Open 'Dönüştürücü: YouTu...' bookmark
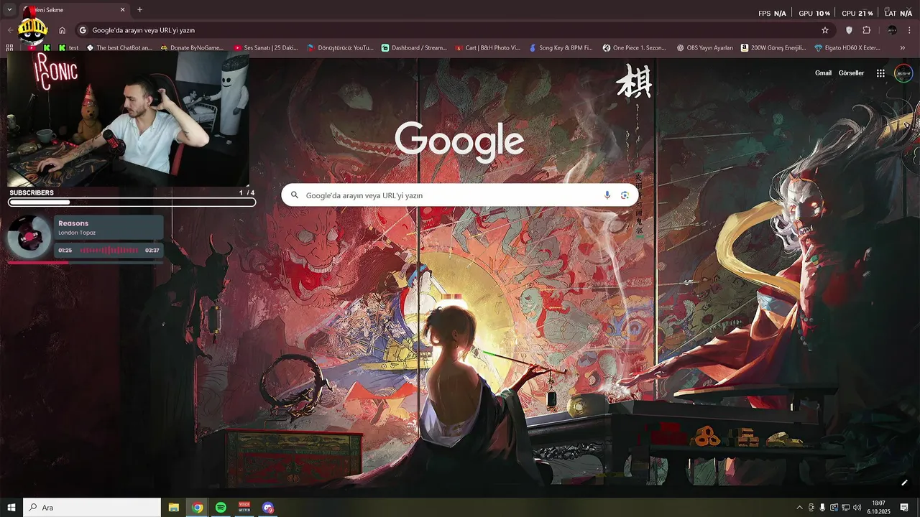Image resolution: width=920 pixels, height=517 pixels. click(x=340, y=48)
